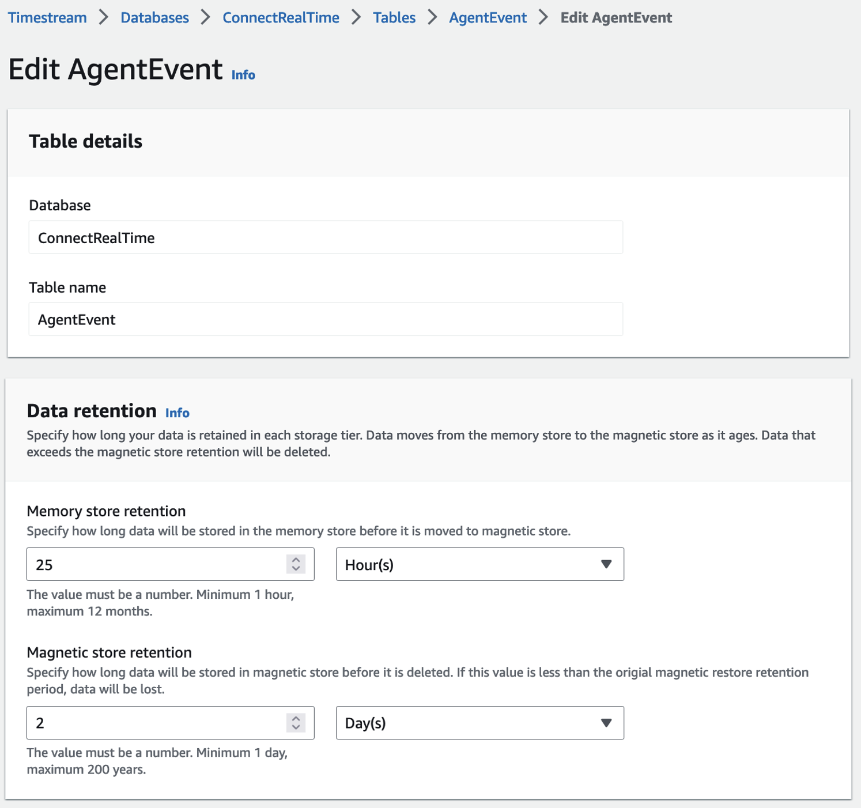This screenshot has height=808, width=861.
Task: Go back to AgentEvent breadcrumb link
Action: 488,18
